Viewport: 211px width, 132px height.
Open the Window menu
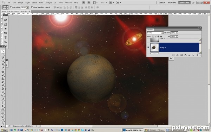pos(68,2)
